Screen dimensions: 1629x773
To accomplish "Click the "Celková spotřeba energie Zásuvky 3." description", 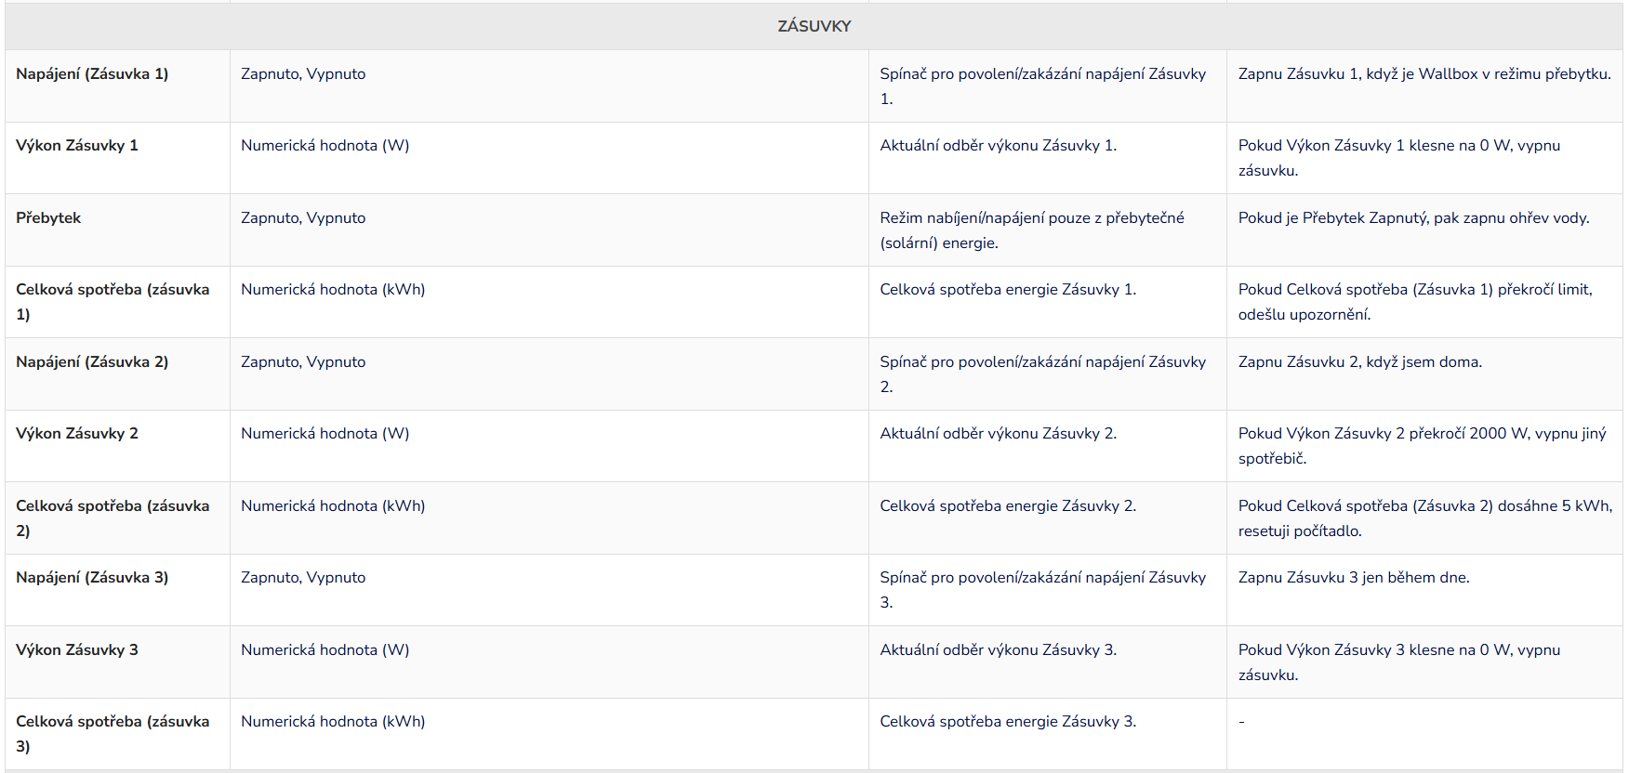I will click(1008, 722).
